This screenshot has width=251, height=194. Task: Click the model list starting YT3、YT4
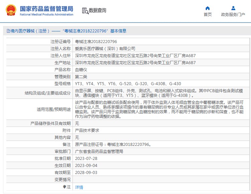(x=128, y=84)
